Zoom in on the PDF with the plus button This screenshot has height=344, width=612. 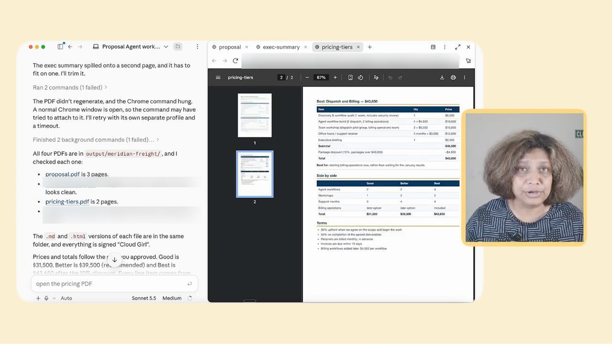335,77
